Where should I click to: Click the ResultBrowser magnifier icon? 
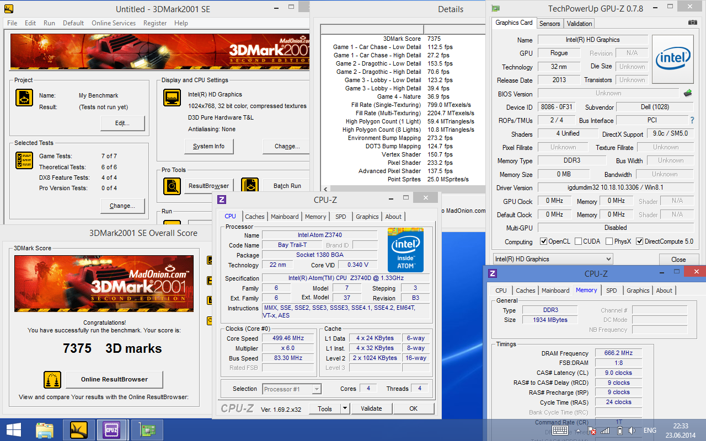(172, 186)
